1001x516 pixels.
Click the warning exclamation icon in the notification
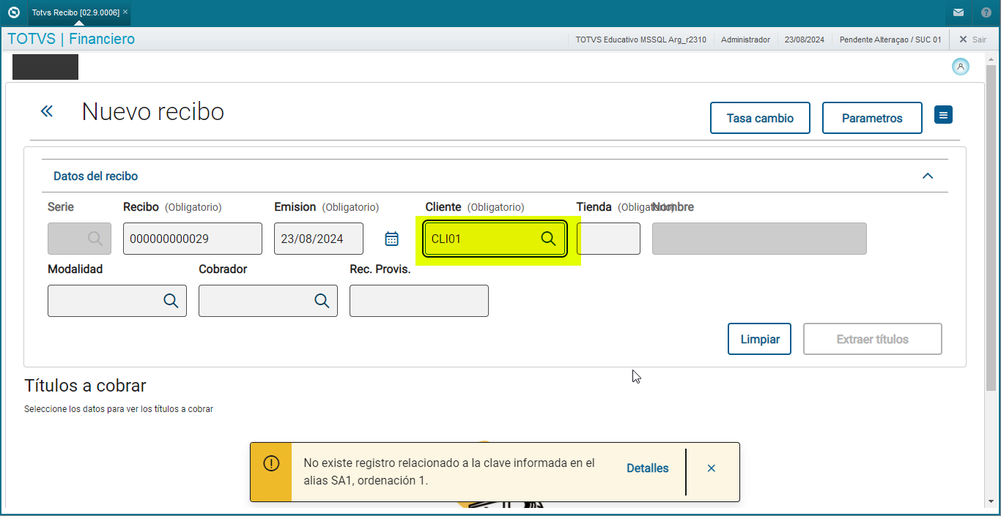click(x=271, y=463)
